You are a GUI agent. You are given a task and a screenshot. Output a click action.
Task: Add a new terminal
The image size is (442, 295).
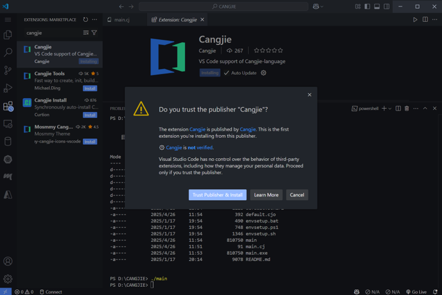pos(384,108)
